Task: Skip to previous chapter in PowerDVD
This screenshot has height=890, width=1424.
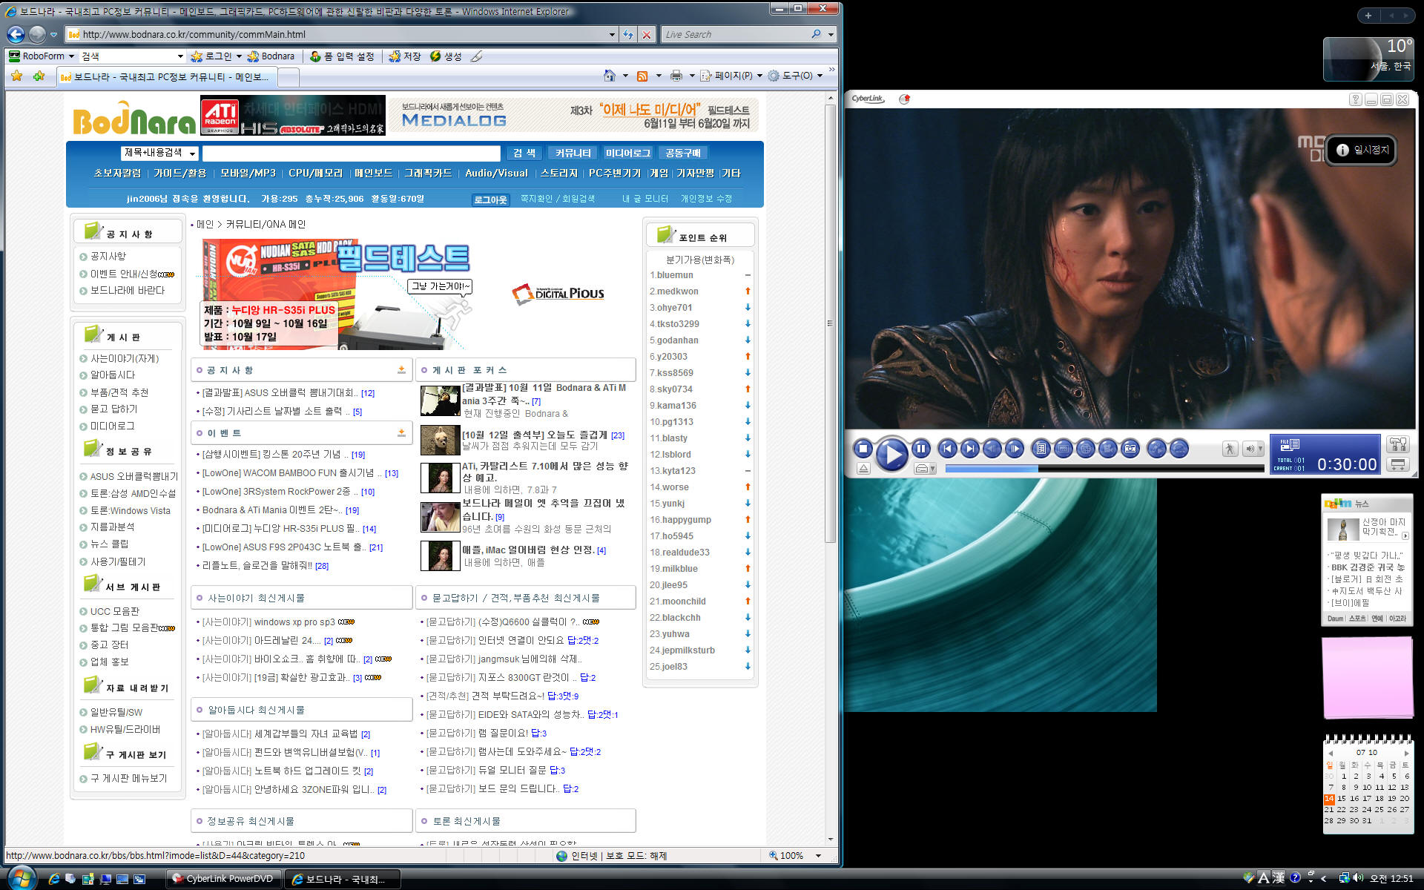Action: point(947,448)
